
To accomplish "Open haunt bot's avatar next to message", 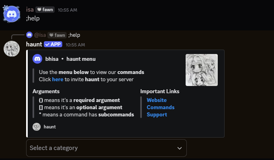I will tap(12, 49).
